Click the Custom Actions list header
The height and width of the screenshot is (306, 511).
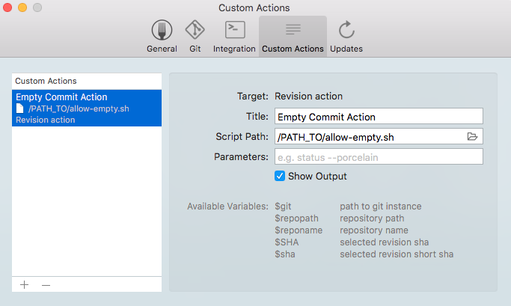[87, 81]
